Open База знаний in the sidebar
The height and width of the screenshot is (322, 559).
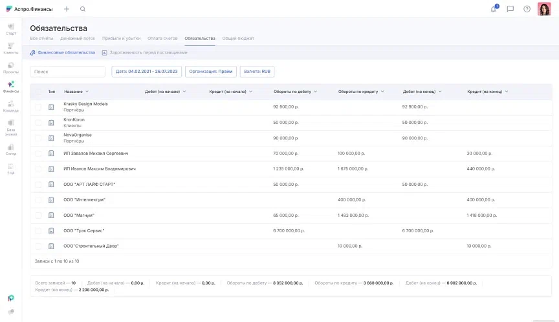point(11,125)
